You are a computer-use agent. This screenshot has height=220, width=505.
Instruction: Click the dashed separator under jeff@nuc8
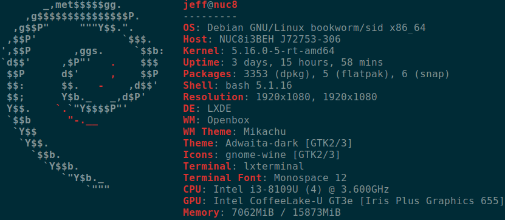click(210, 16)
